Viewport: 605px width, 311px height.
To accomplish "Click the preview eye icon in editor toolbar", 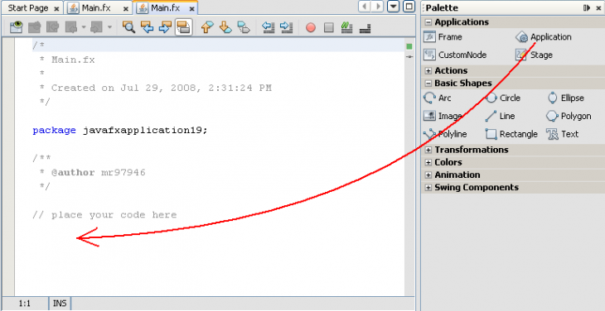I will pyautogui.click(x=17, y=27).
